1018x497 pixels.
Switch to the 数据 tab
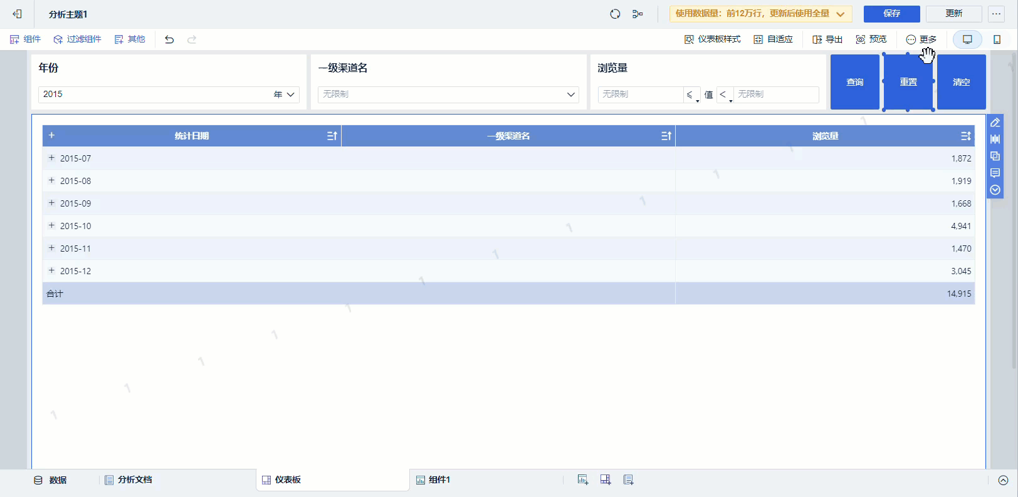[x=50, y=480]
